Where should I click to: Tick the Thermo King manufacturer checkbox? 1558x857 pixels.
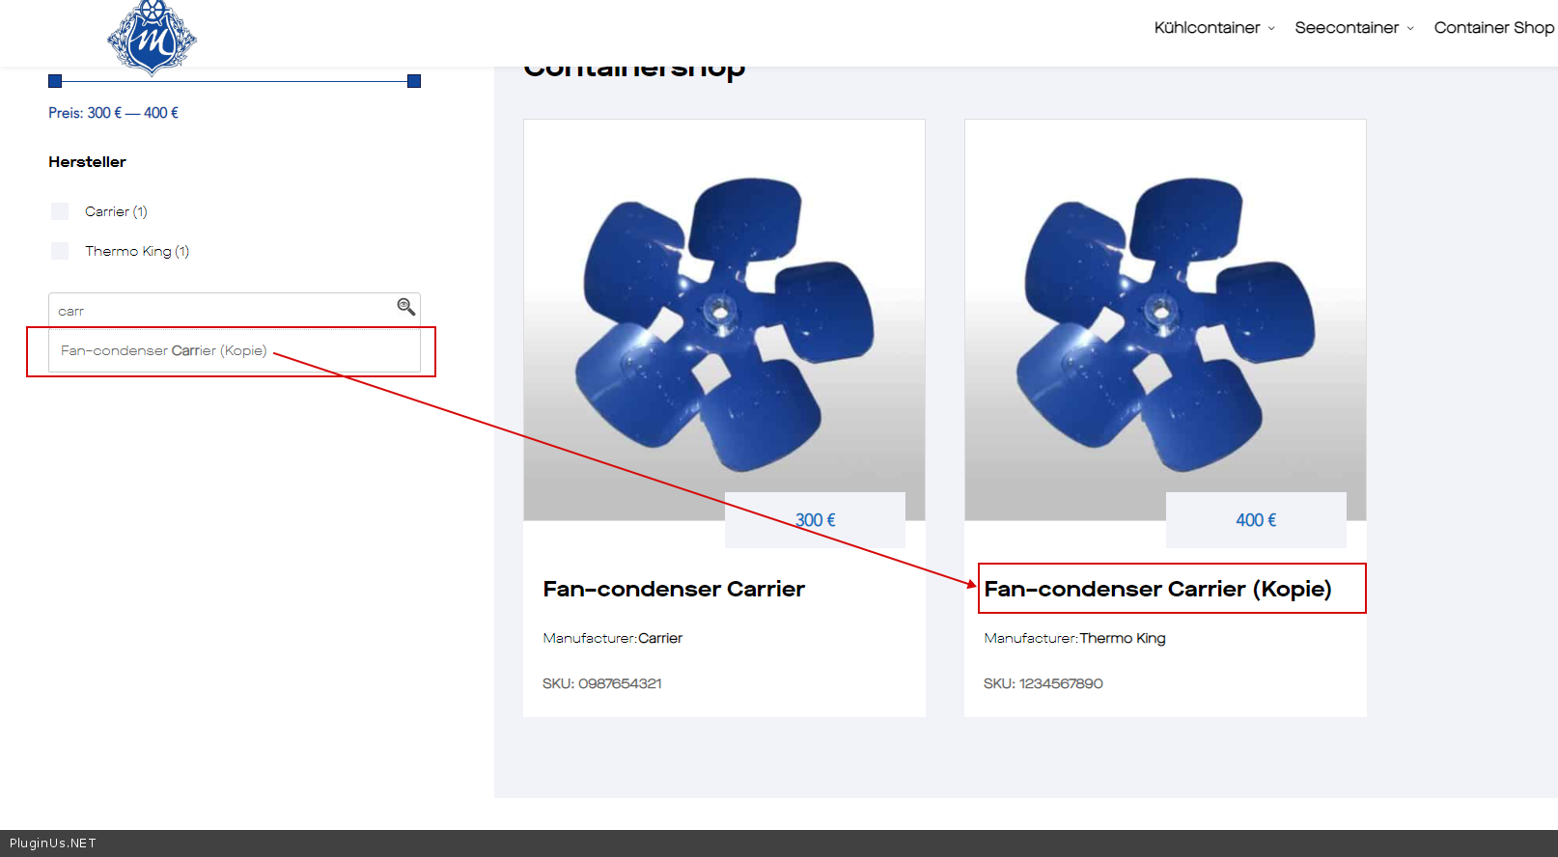pos(60,251)
